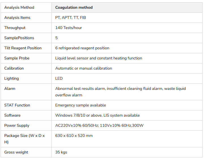The height and width of the screenshot is (160, 204).
Task: Click the "35 kgs" gross weight value
Action: pos(61,152)
